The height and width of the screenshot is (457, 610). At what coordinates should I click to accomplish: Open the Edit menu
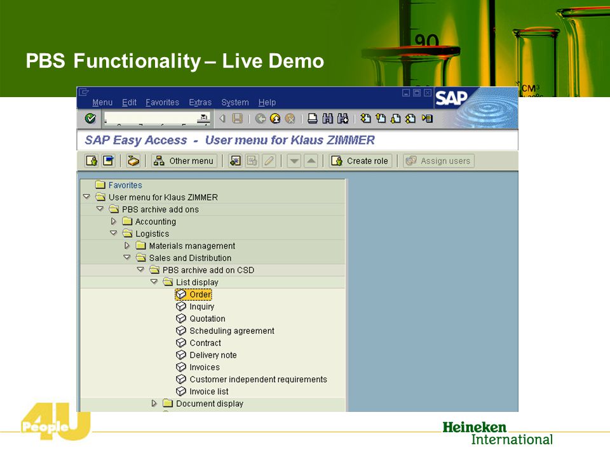click(129, 102)
